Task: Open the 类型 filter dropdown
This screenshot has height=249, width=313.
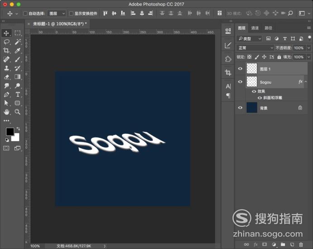Action: pyautogui.click(x=249, y=38)
